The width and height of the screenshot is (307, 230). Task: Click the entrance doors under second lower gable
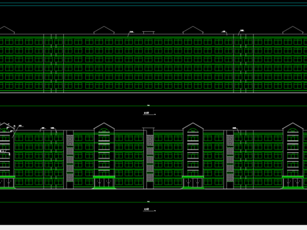(x=104, y=183)
